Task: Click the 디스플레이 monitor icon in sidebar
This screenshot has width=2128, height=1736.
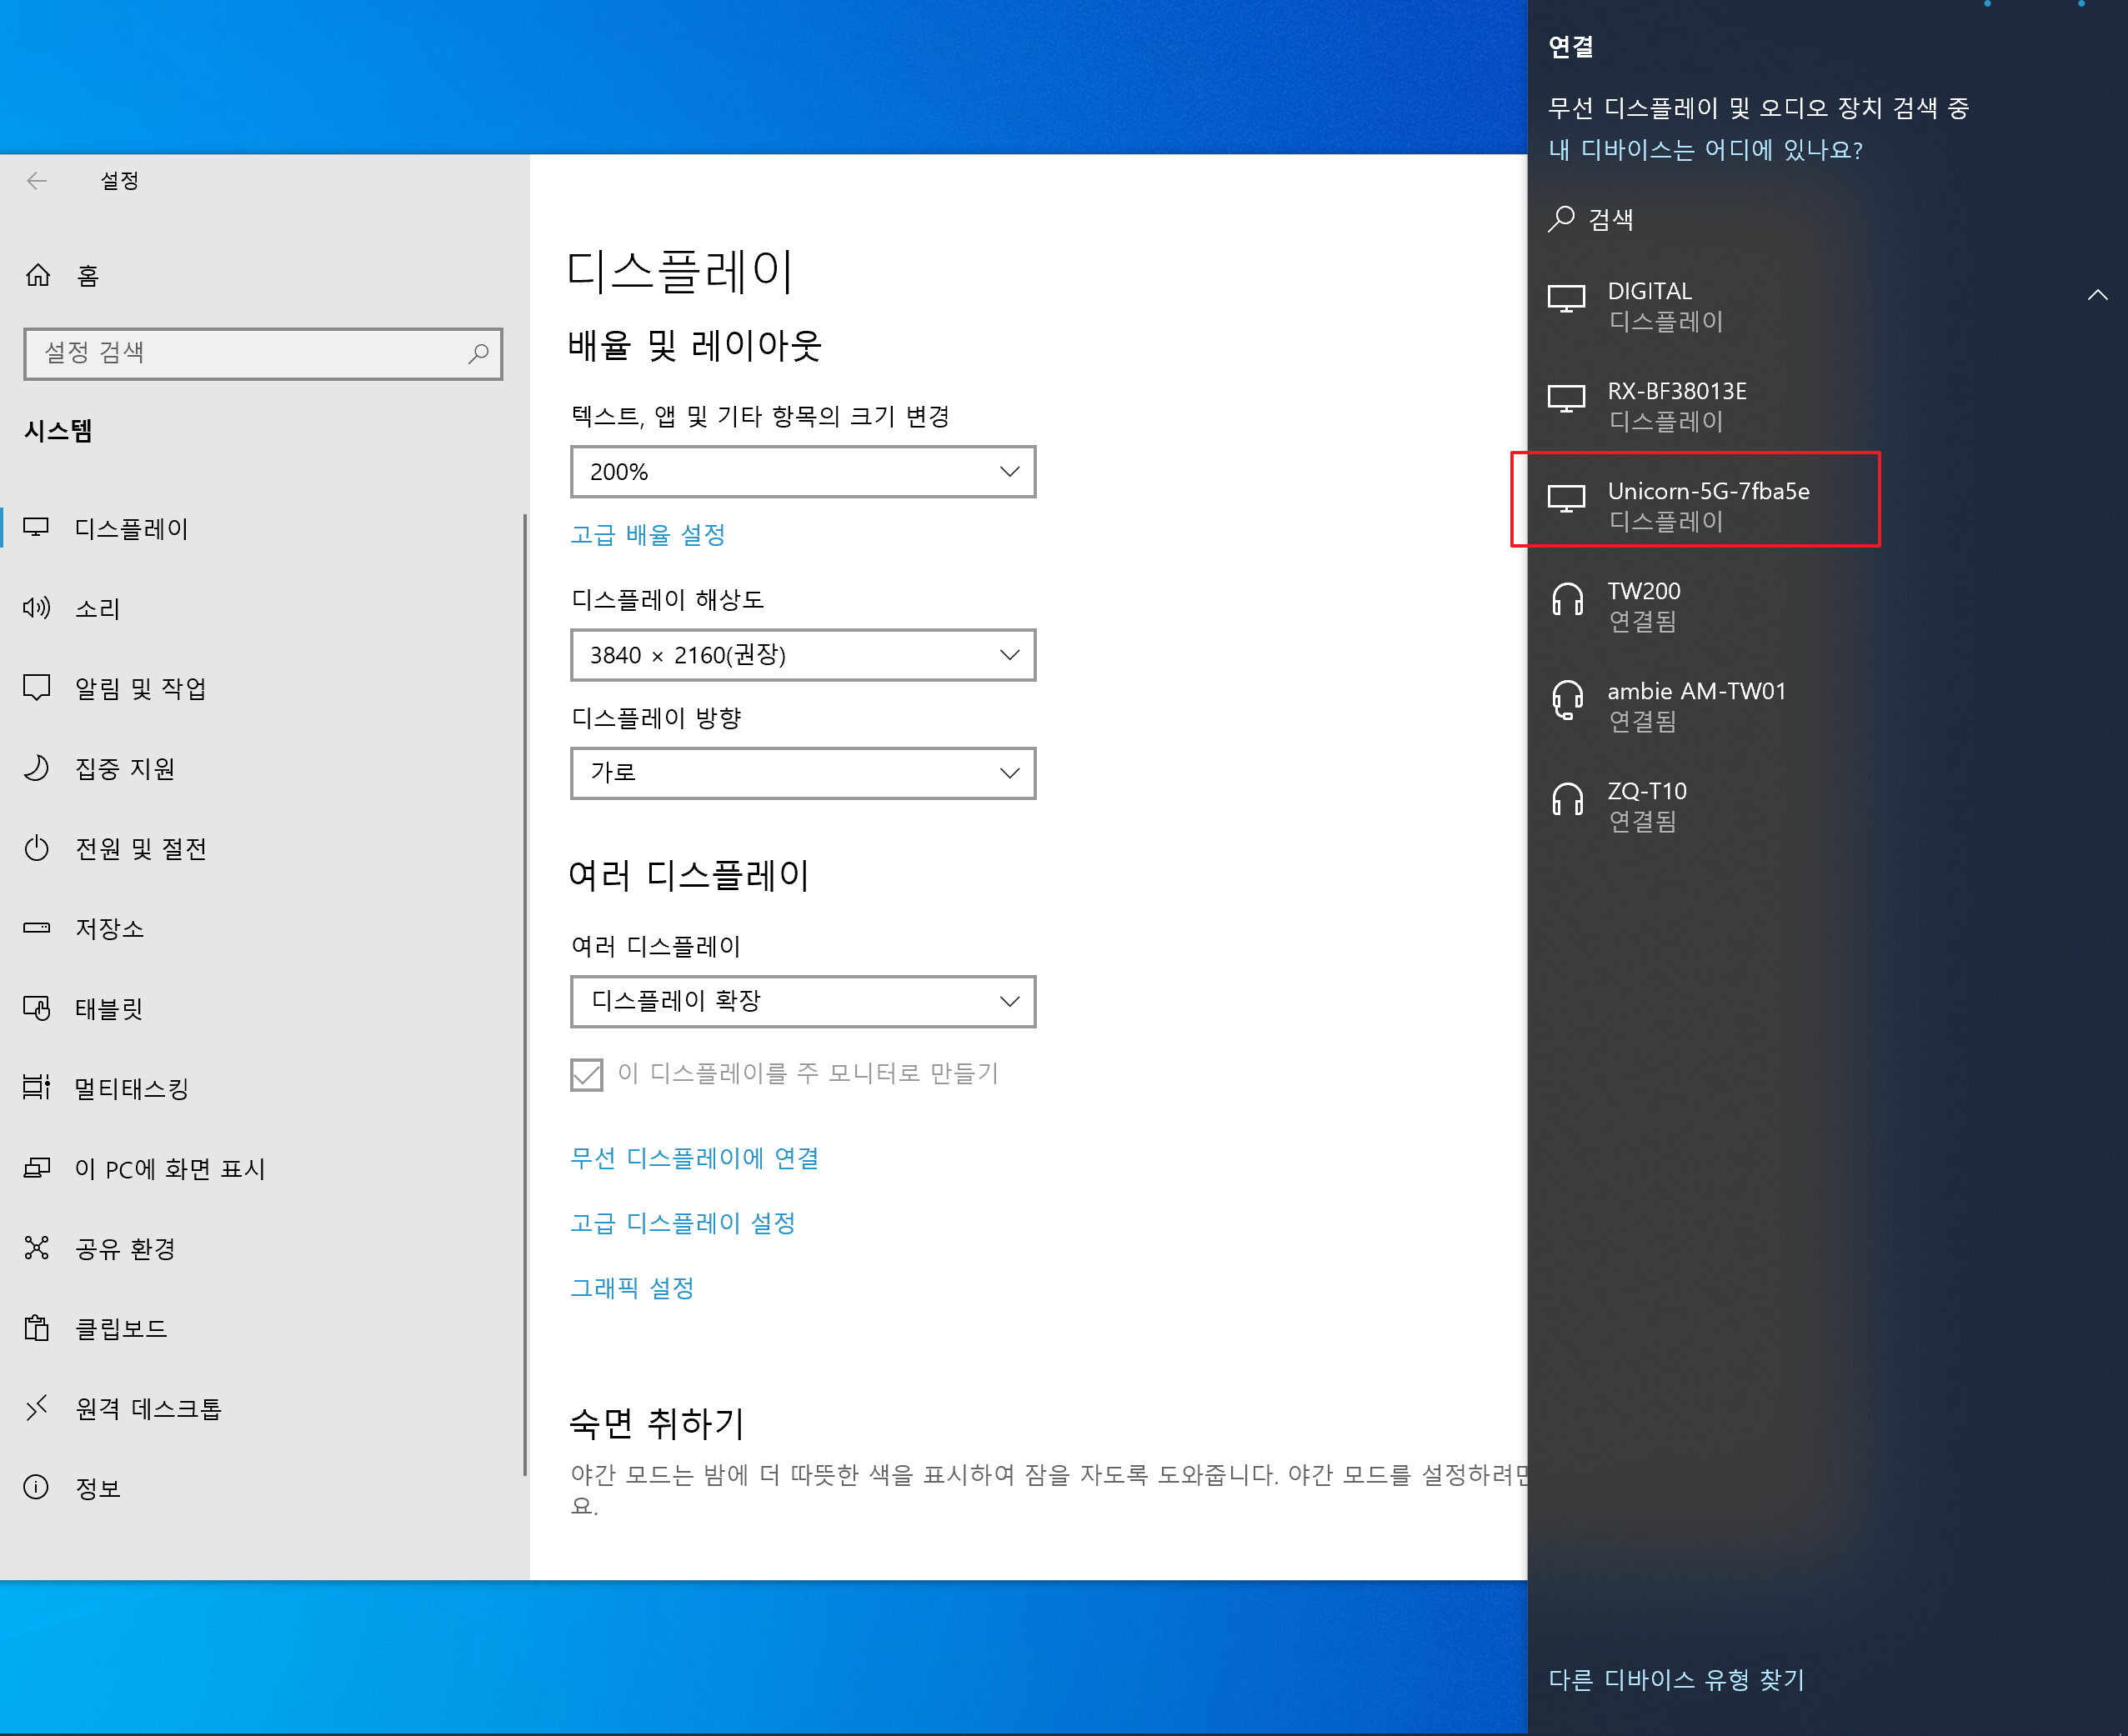Action: tap(37, 528)
